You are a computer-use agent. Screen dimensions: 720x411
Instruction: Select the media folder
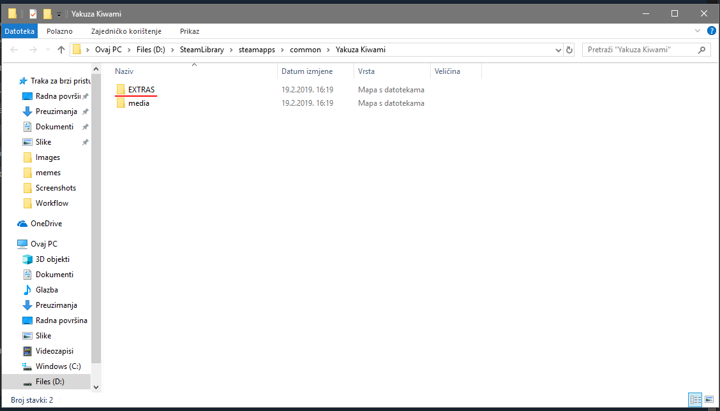coord(139,103)
